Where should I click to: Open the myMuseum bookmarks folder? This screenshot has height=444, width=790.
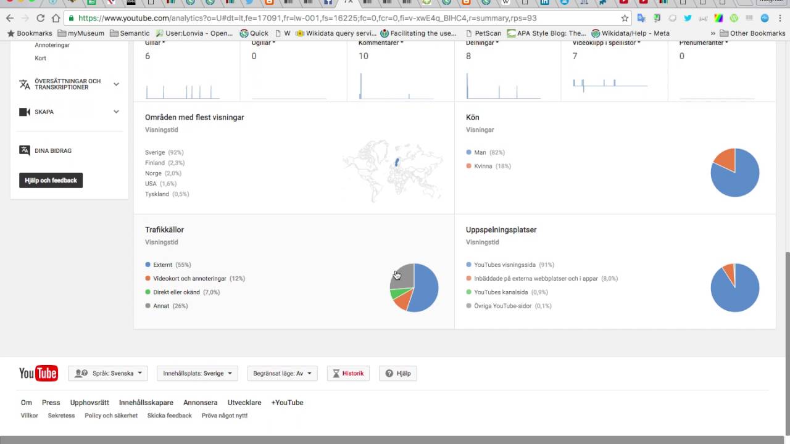pos(81,33)
